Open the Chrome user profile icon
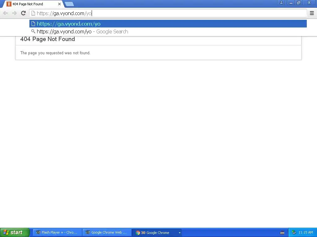 [x=281, y=2]
